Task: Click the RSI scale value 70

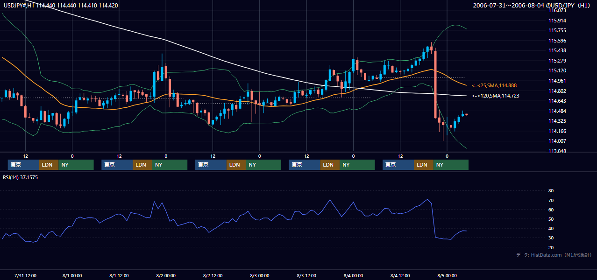Action: pyautogui.click(x=551, y=200)
